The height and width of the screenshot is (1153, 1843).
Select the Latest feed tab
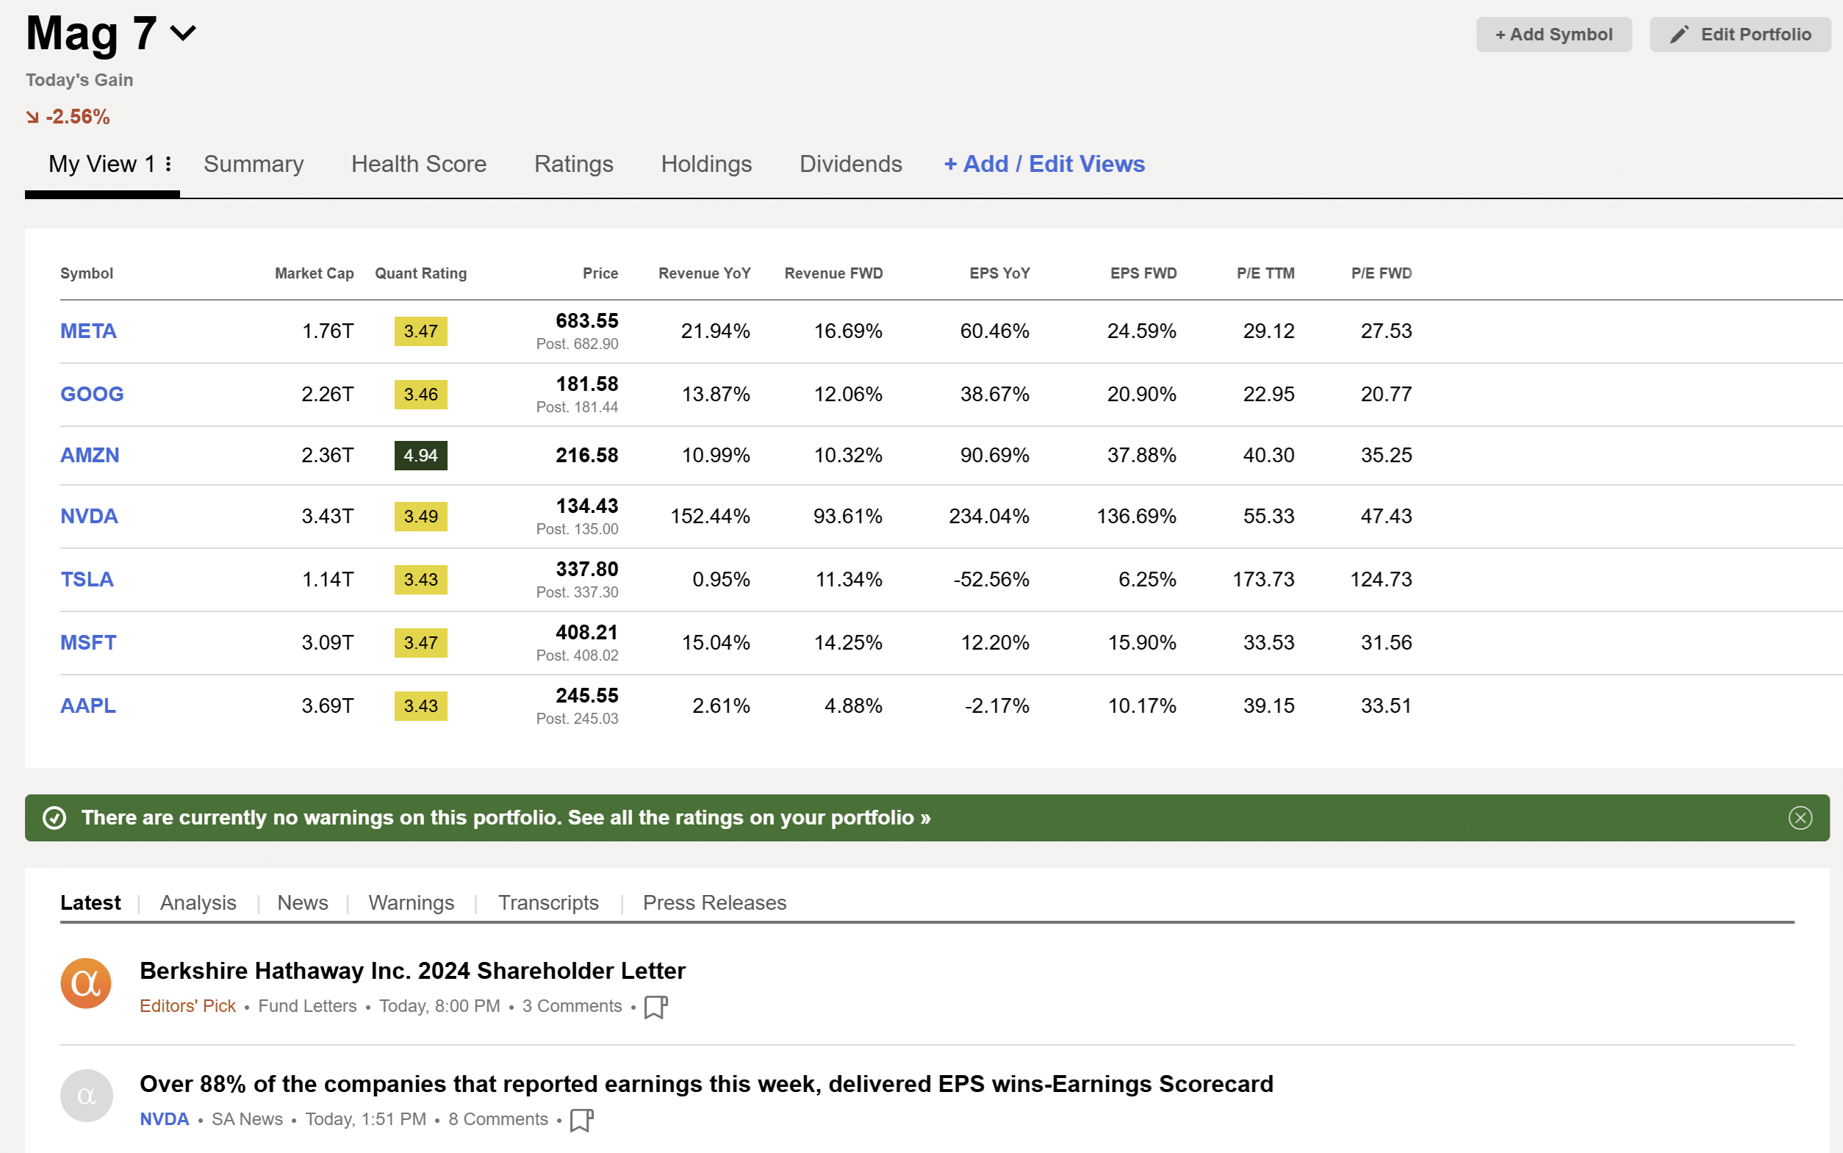pos(90,903)
